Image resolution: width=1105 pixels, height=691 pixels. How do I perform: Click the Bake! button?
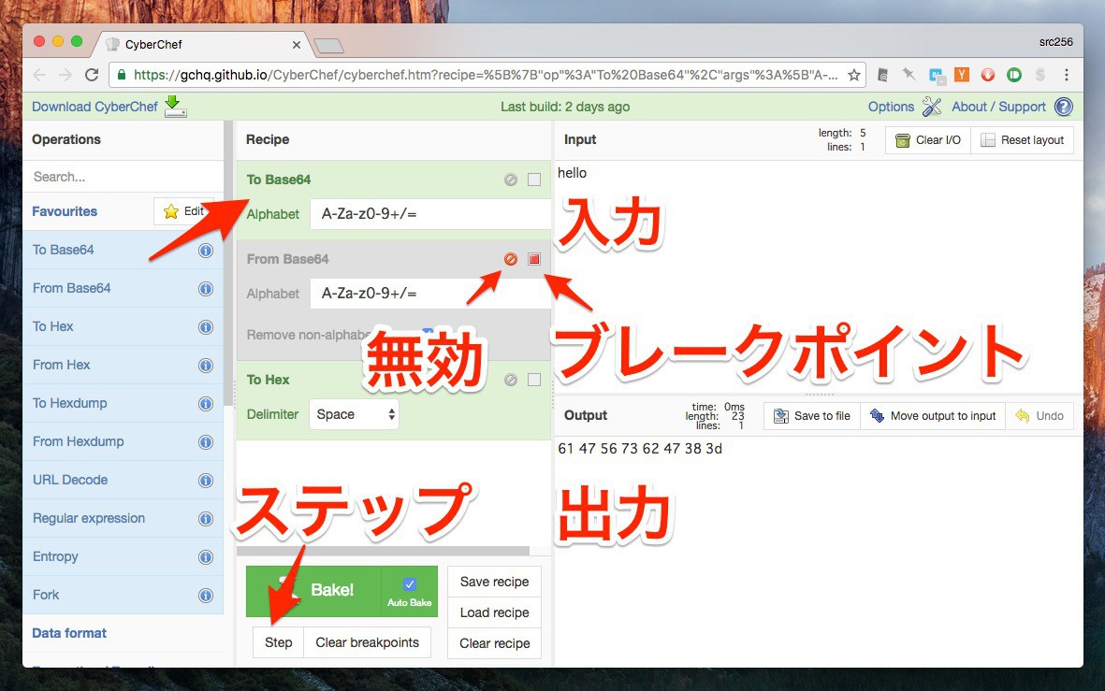click(x=313, y=591)
